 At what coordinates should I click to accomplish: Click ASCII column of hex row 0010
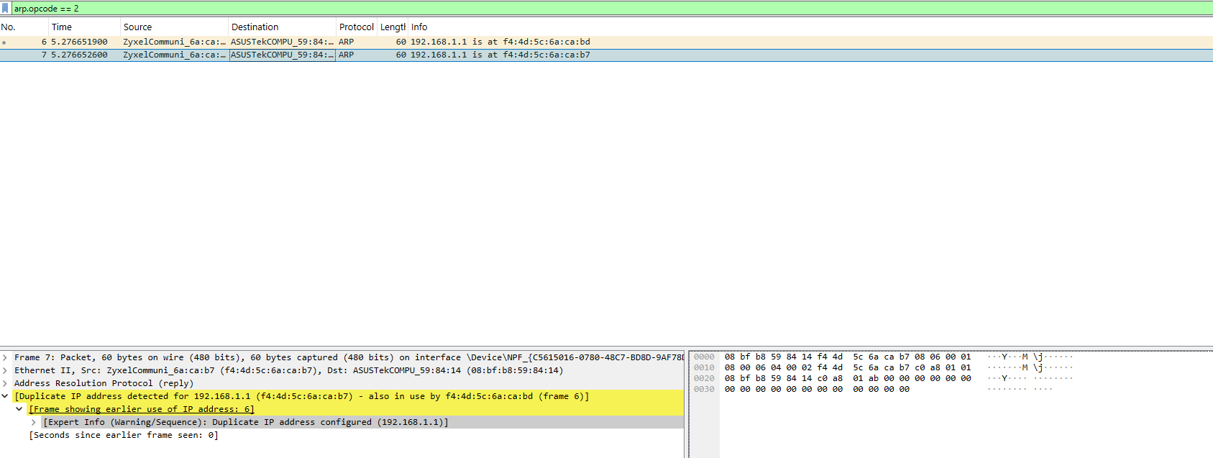tap(1030, 367)
